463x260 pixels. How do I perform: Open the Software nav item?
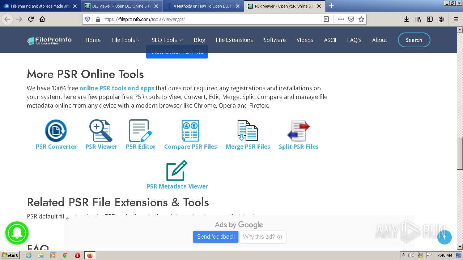pyautogui.click(x=275, y=40)
